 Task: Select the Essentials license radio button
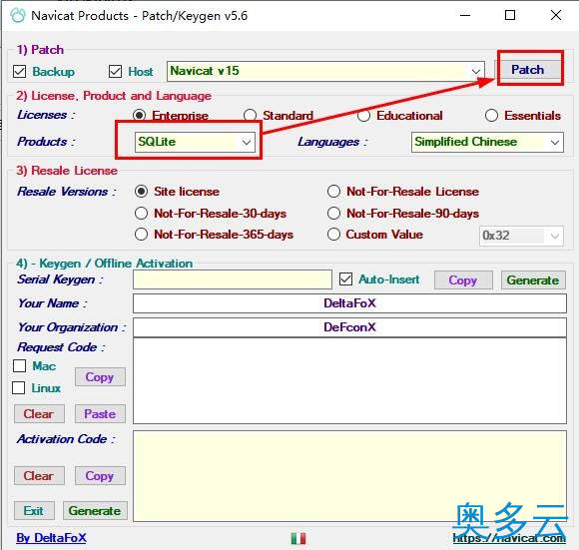click(491, 116)
